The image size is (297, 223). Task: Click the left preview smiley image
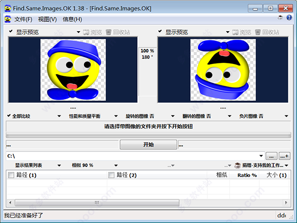pyautogui.click(x=73, y=70)
